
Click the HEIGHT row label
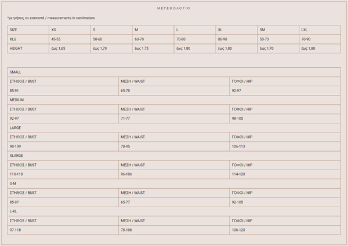pyautogui.click(x=16, y=48)
